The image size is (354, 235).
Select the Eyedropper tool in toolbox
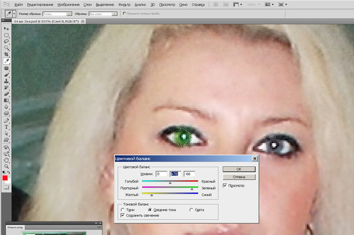coord(6,61)
